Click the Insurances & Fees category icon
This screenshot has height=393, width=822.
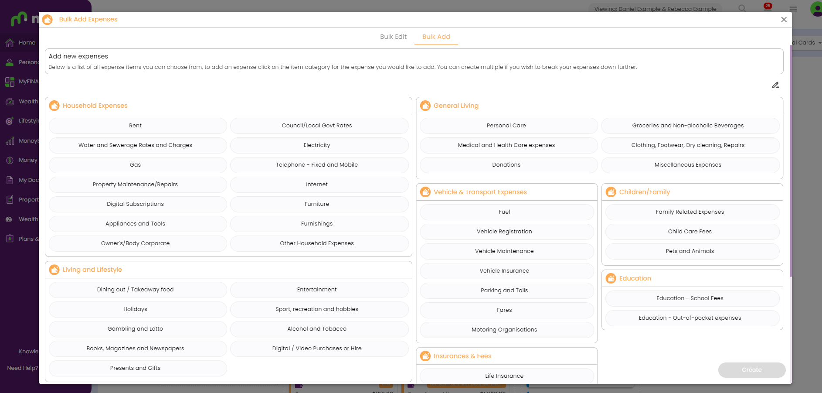click(x=425, y=356)
